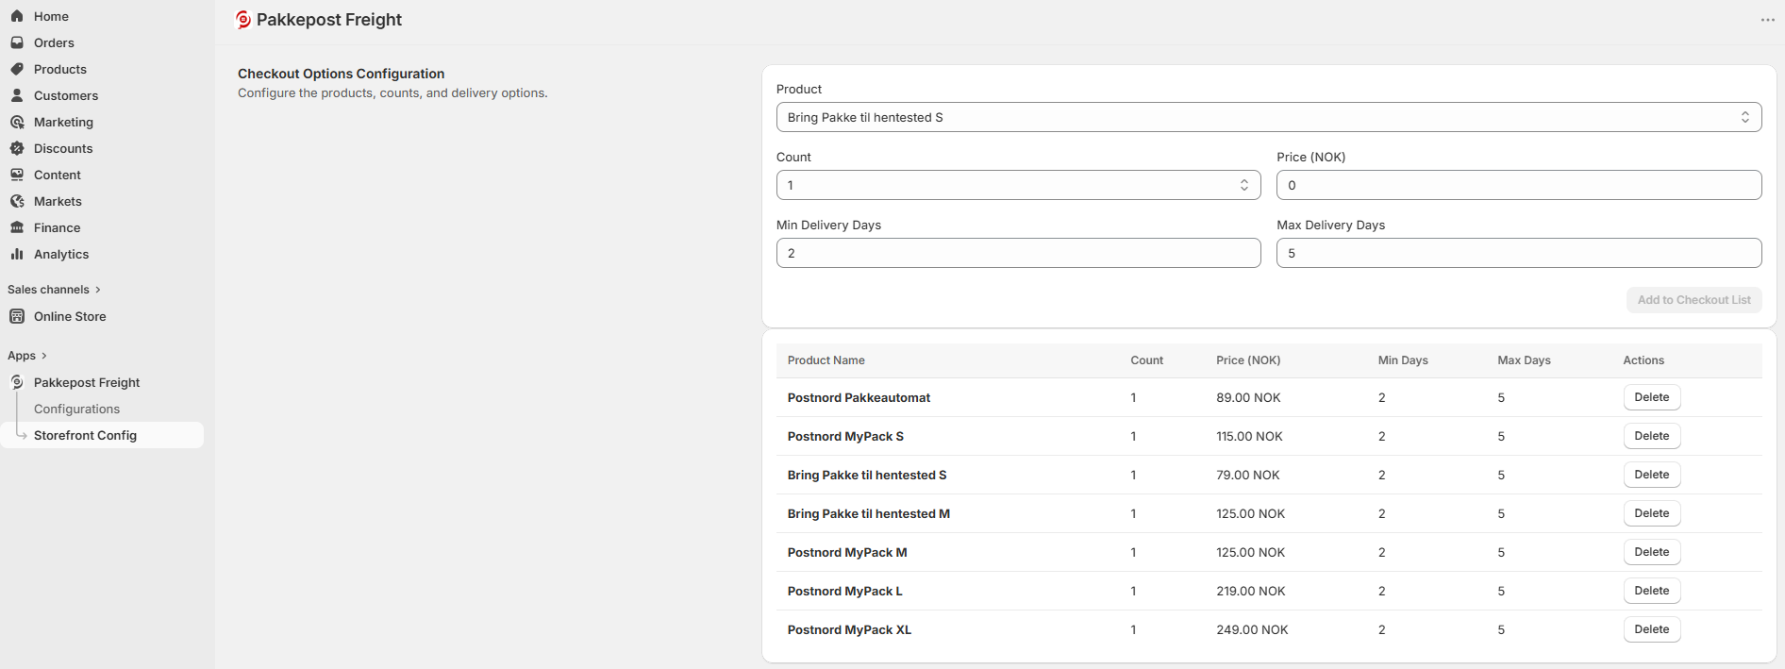
Task: Click the Finance bank icon
Action: click(x=17, y=227)
